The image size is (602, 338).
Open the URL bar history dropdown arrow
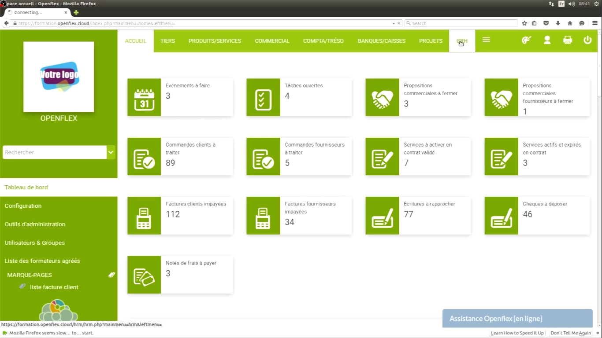[394, 23]
